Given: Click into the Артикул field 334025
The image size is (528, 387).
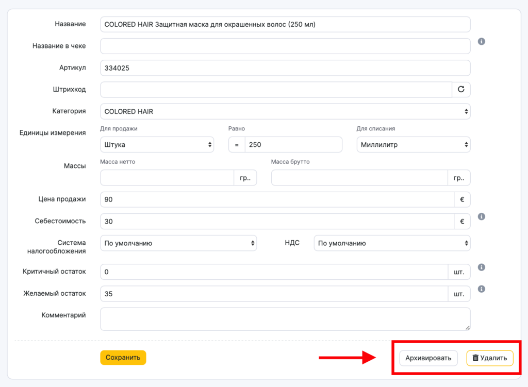Looking at the screenshot, I should (x=285, y=68).
